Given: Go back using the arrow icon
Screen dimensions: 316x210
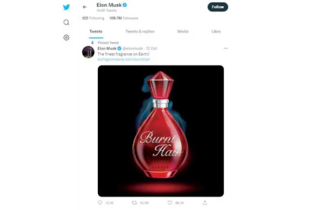Looking at the screenshot, I should [85, 7].
